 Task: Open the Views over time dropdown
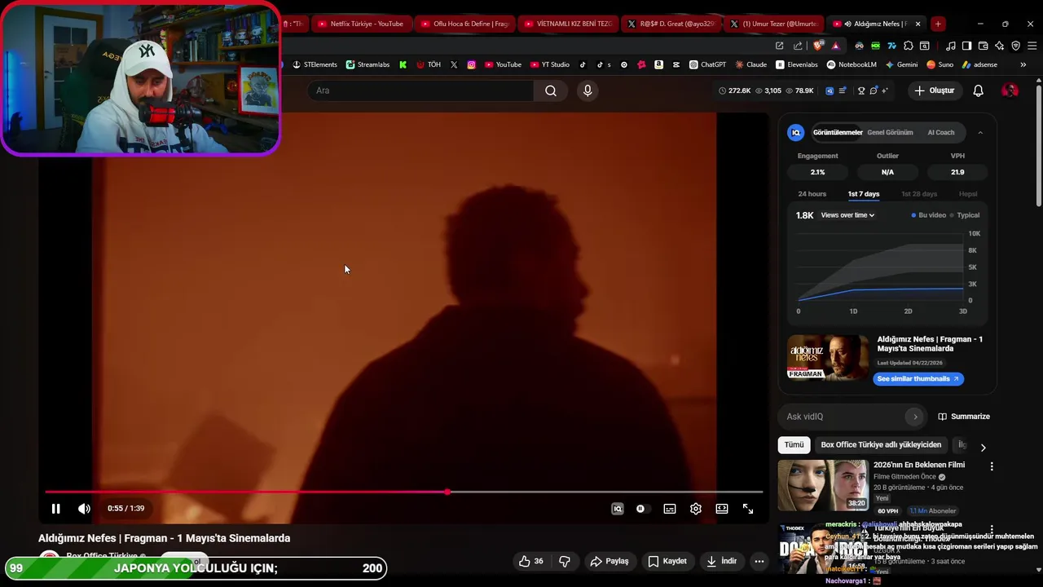click(847, 215)
